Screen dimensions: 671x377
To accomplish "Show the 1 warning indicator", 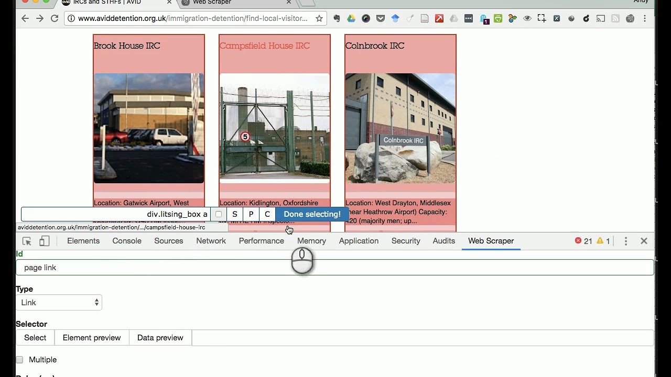I will (603, 241).
